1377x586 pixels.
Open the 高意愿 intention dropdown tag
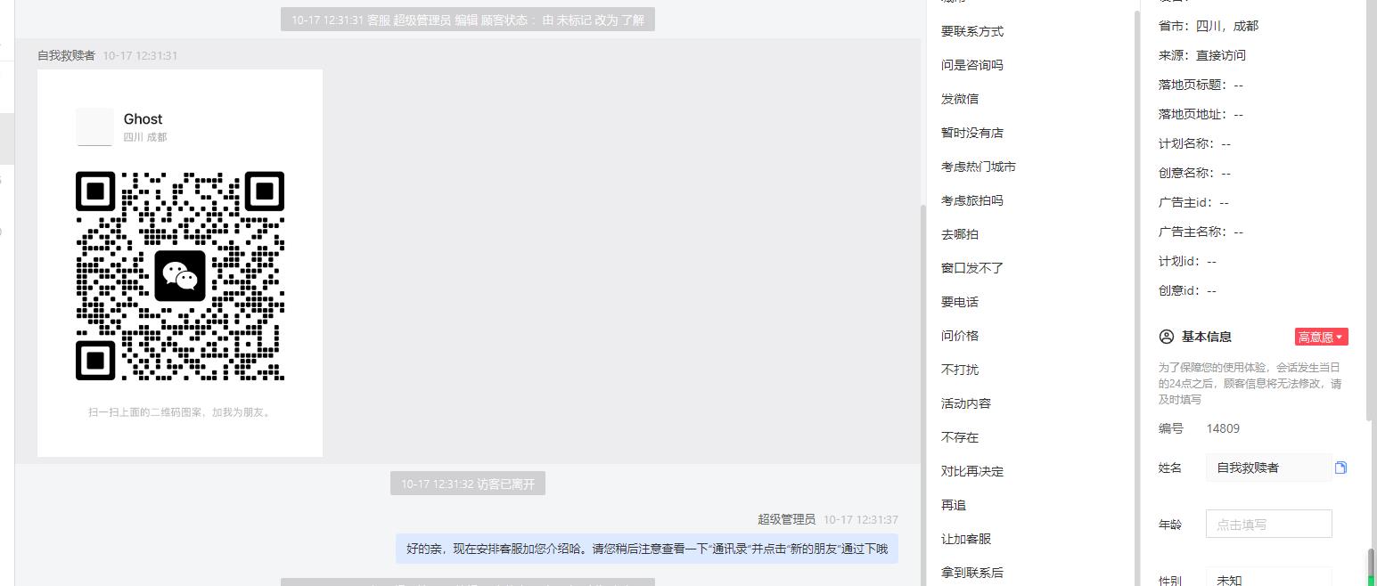coord(1321,337)
